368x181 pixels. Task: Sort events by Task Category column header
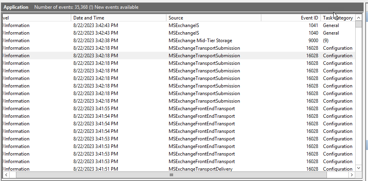[x=338, y=18]
